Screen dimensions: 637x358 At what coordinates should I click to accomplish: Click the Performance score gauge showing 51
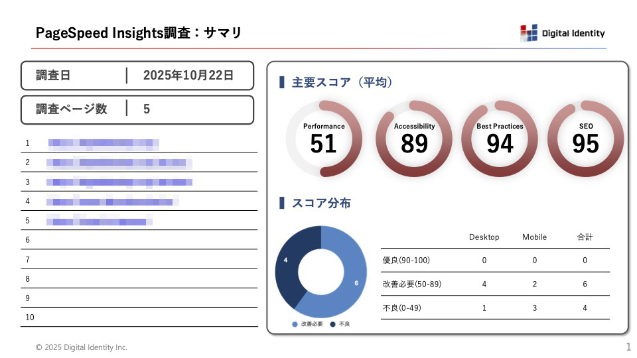(x=324, y=139)
